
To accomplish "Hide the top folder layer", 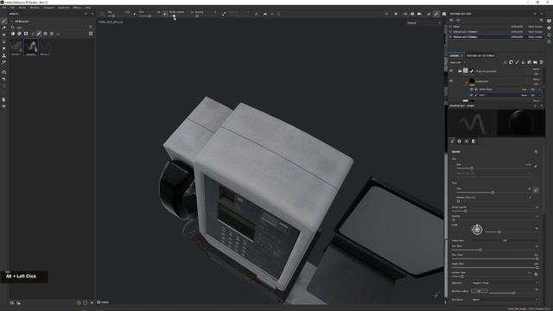I will 451,71.
